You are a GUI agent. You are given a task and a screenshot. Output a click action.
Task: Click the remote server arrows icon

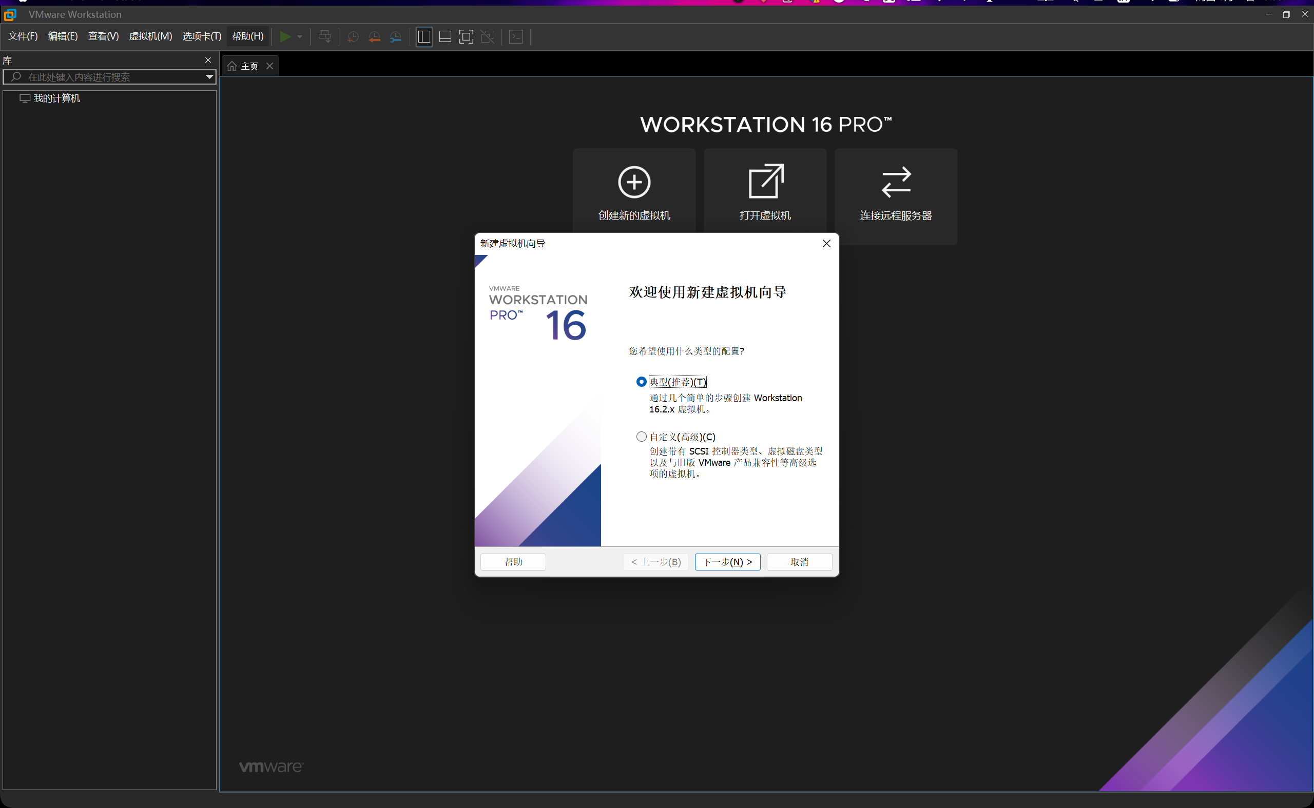[896, 182]
